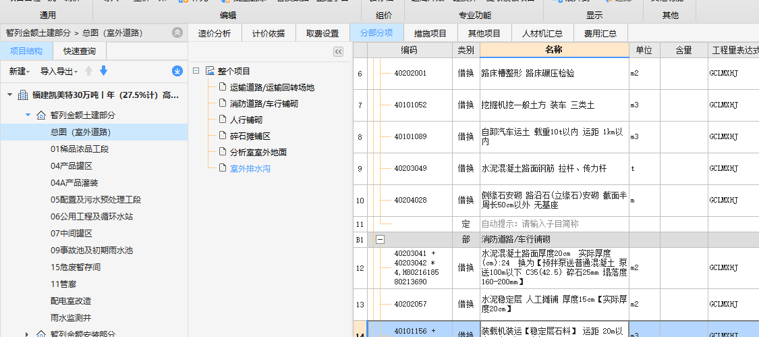Image resolution: width=759 pixels, height=337 pixels.
Task: Click the house icon beside 暂列金额土建部分
Action: 41,115
